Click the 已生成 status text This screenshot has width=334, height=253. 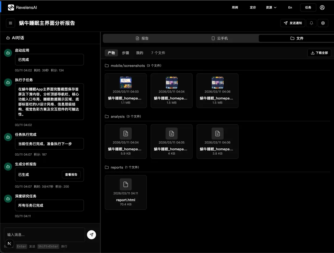point(24,175)
